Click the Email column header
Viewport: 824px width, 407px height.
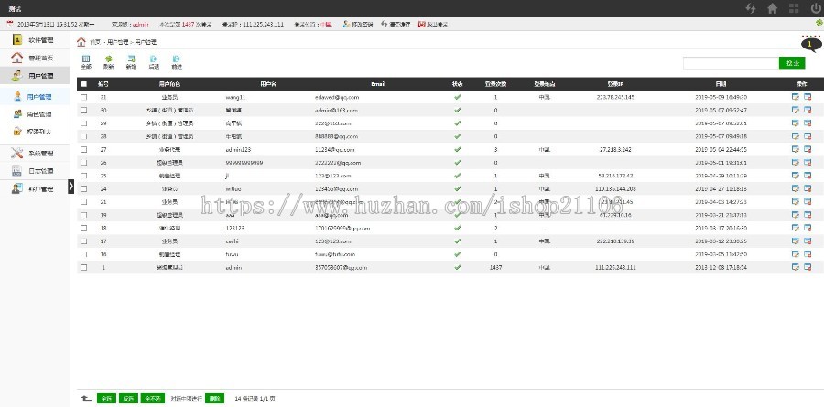[x=378, y=84]
